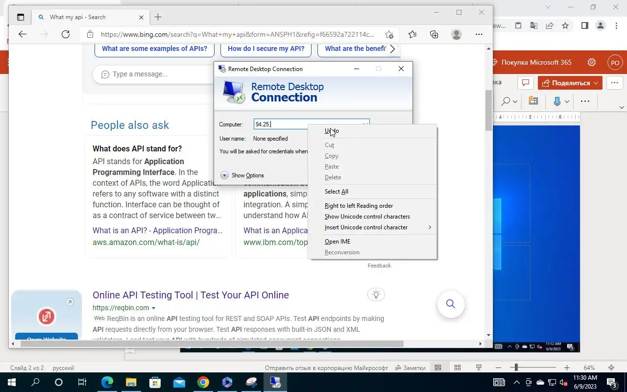The height and width of the screenshot is (392, 627).
Task: Open PowerPoint settings gear
Action: pos(592,62)
